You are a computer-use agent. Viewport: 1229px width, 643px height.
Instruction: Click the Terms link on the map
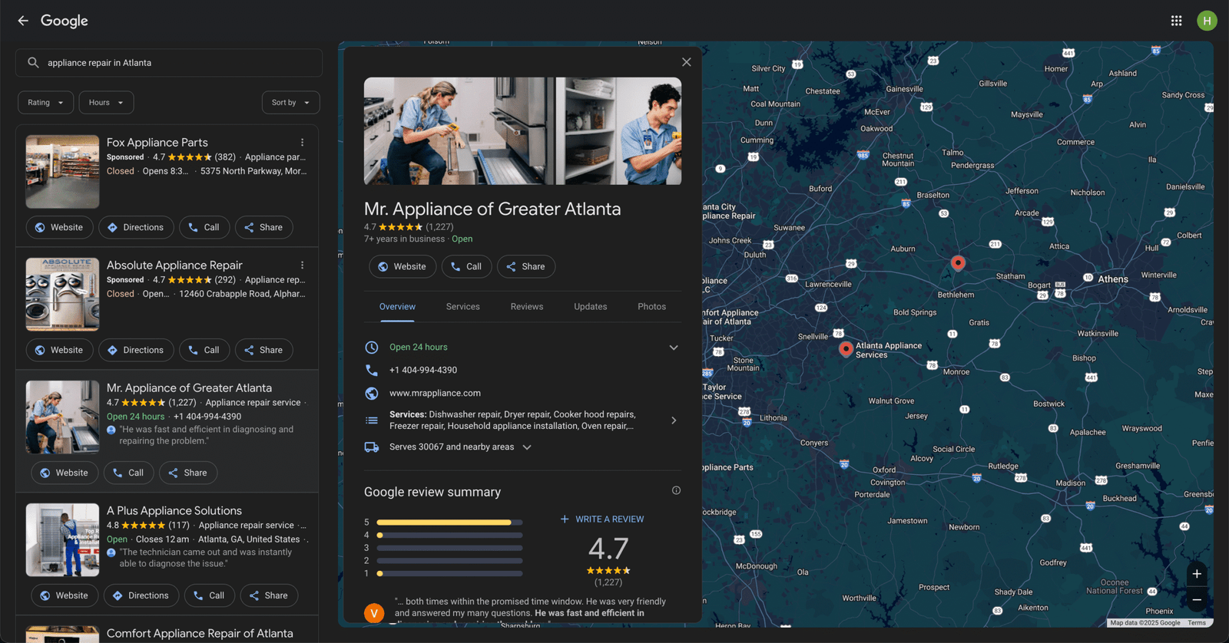pyautogui.click(x=1197, y=623)
